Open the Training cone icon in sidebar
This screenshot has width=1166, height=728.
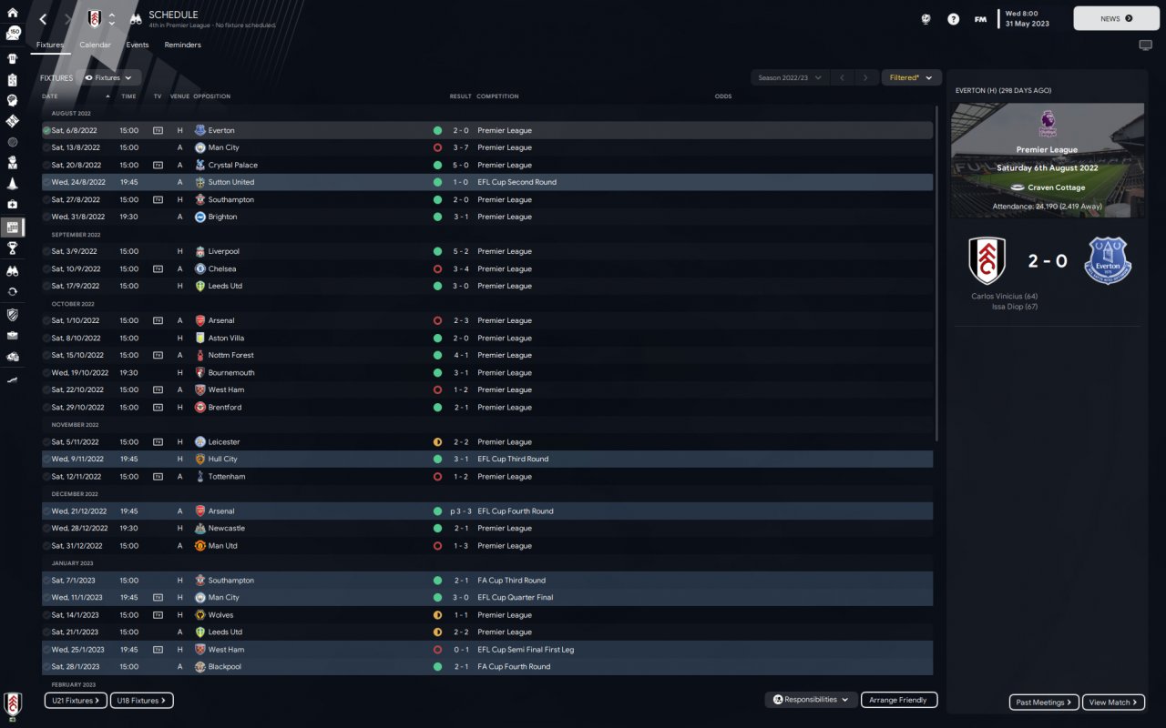tap(13, 184)
